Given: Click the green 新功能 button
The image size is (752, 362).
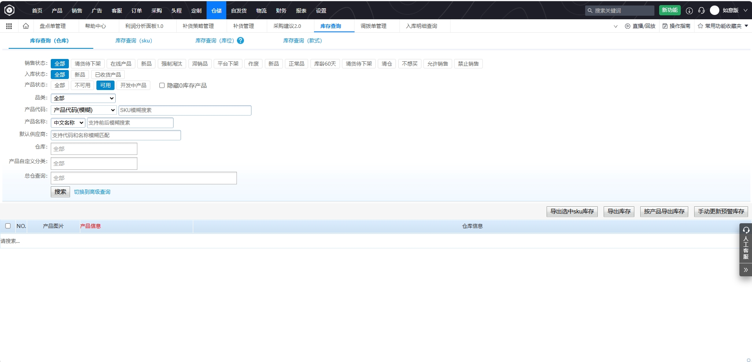Looking at the screenshot, I should [670, 10].
